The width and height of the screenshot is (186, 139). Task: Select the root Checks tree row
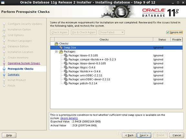pos(116,44)
